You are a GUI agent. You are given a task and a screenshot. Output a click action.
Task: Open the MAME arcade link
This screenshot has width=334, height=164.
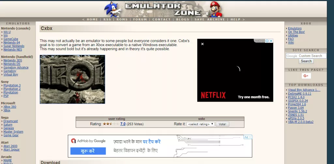8,160
